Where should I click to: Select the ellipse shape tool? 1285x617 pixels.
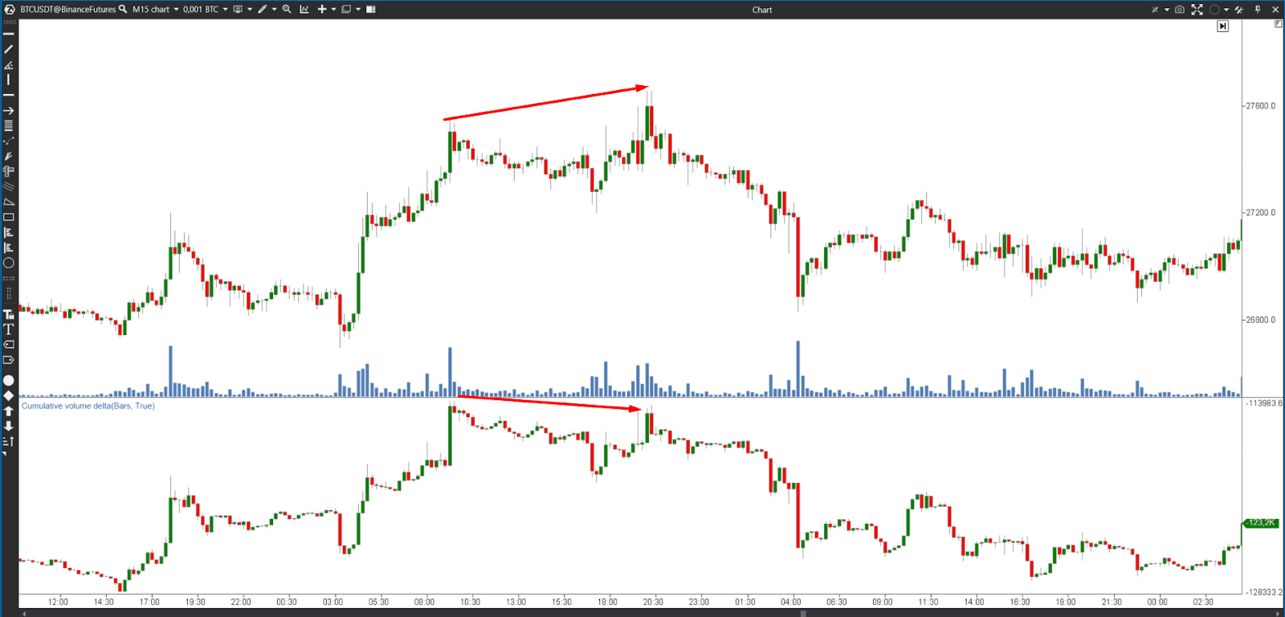pos(9,263)
